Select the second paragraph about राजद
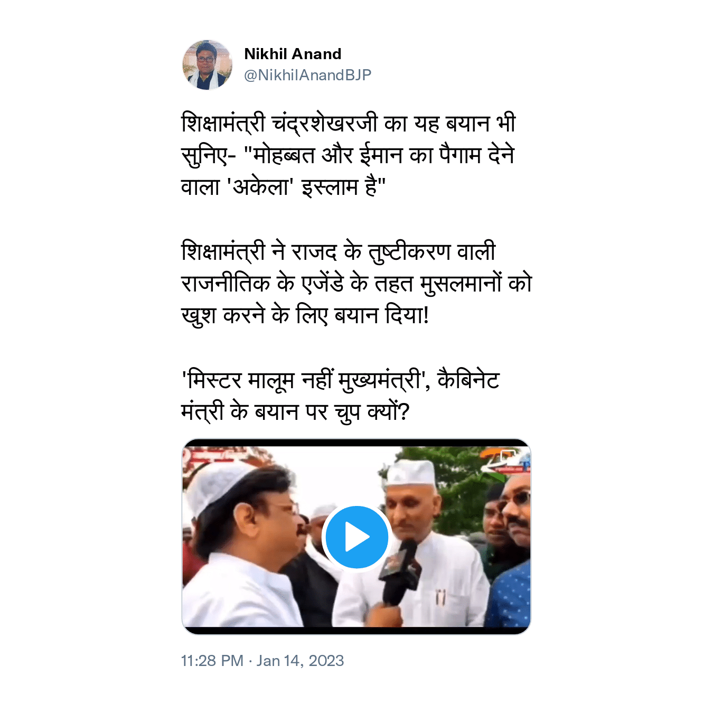The width and height of the screenshot is (713, 713). click(x=356, y=284)
